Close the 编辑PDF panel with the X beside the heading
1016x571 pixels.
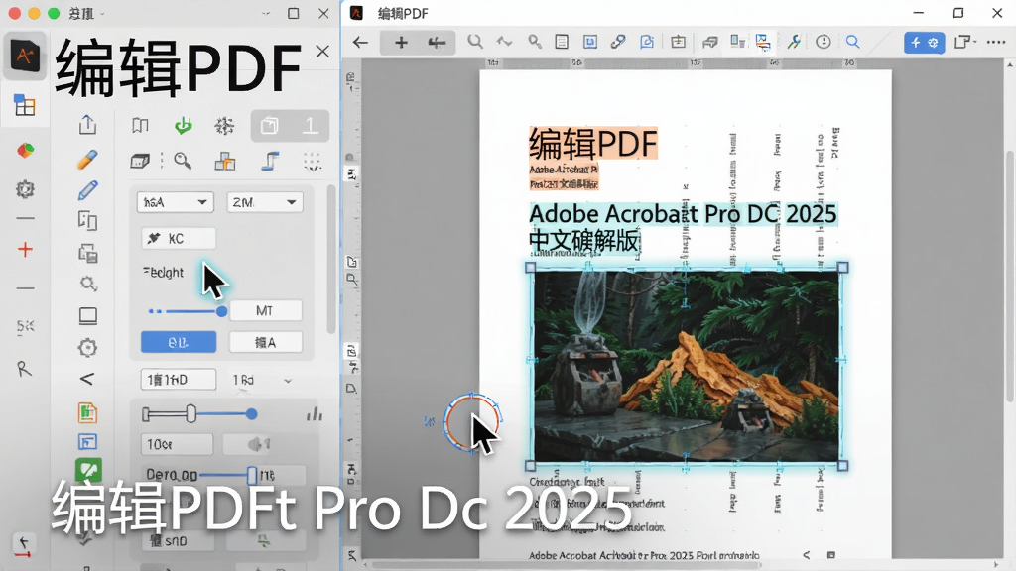click(x=322, y=52)
